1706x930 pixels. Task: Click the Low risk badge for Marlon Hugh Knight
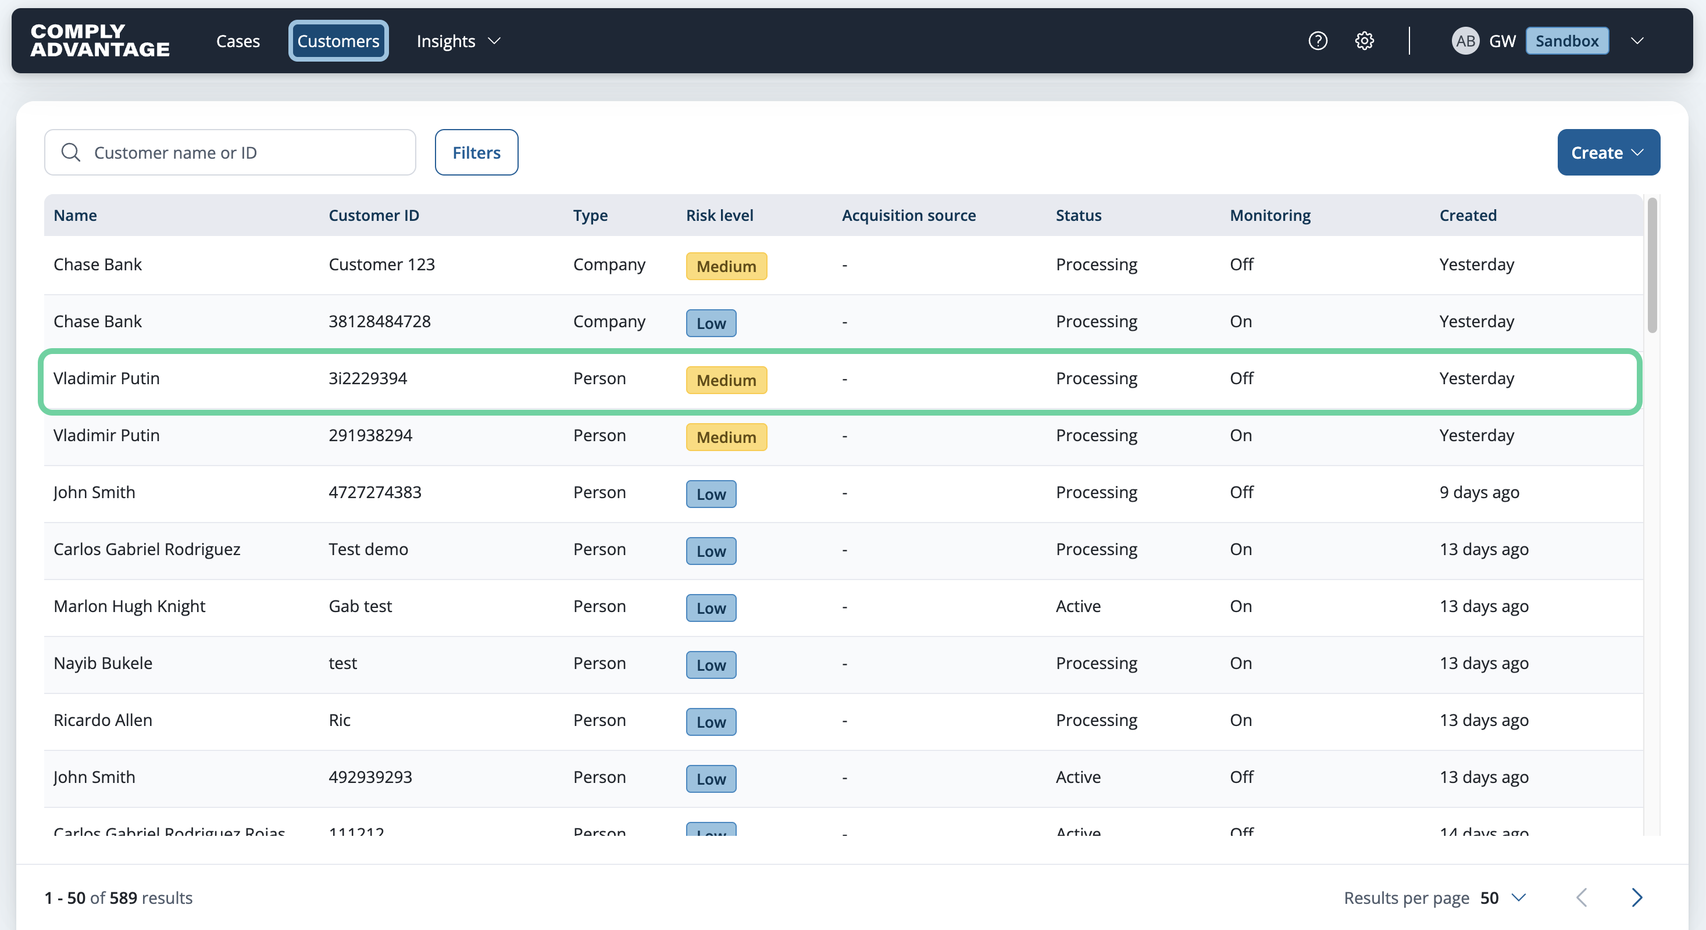coord(711,607)
